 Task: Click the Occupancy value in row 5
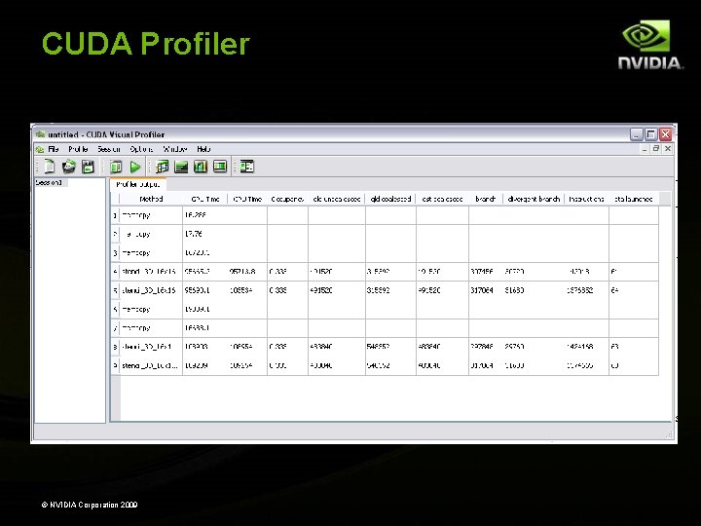[277, 290]
